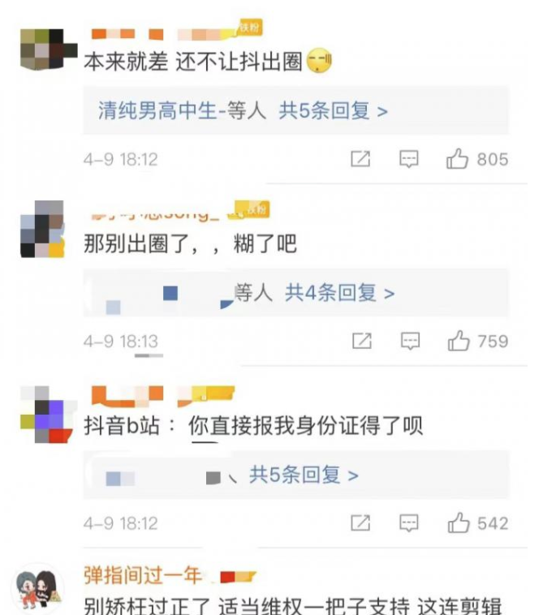Open avatar beside 那别出圈了 comment

[x=42, y=229]
